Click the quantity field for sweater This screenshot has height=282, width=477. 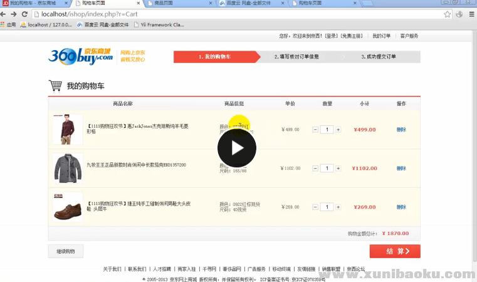click(327, 130)
